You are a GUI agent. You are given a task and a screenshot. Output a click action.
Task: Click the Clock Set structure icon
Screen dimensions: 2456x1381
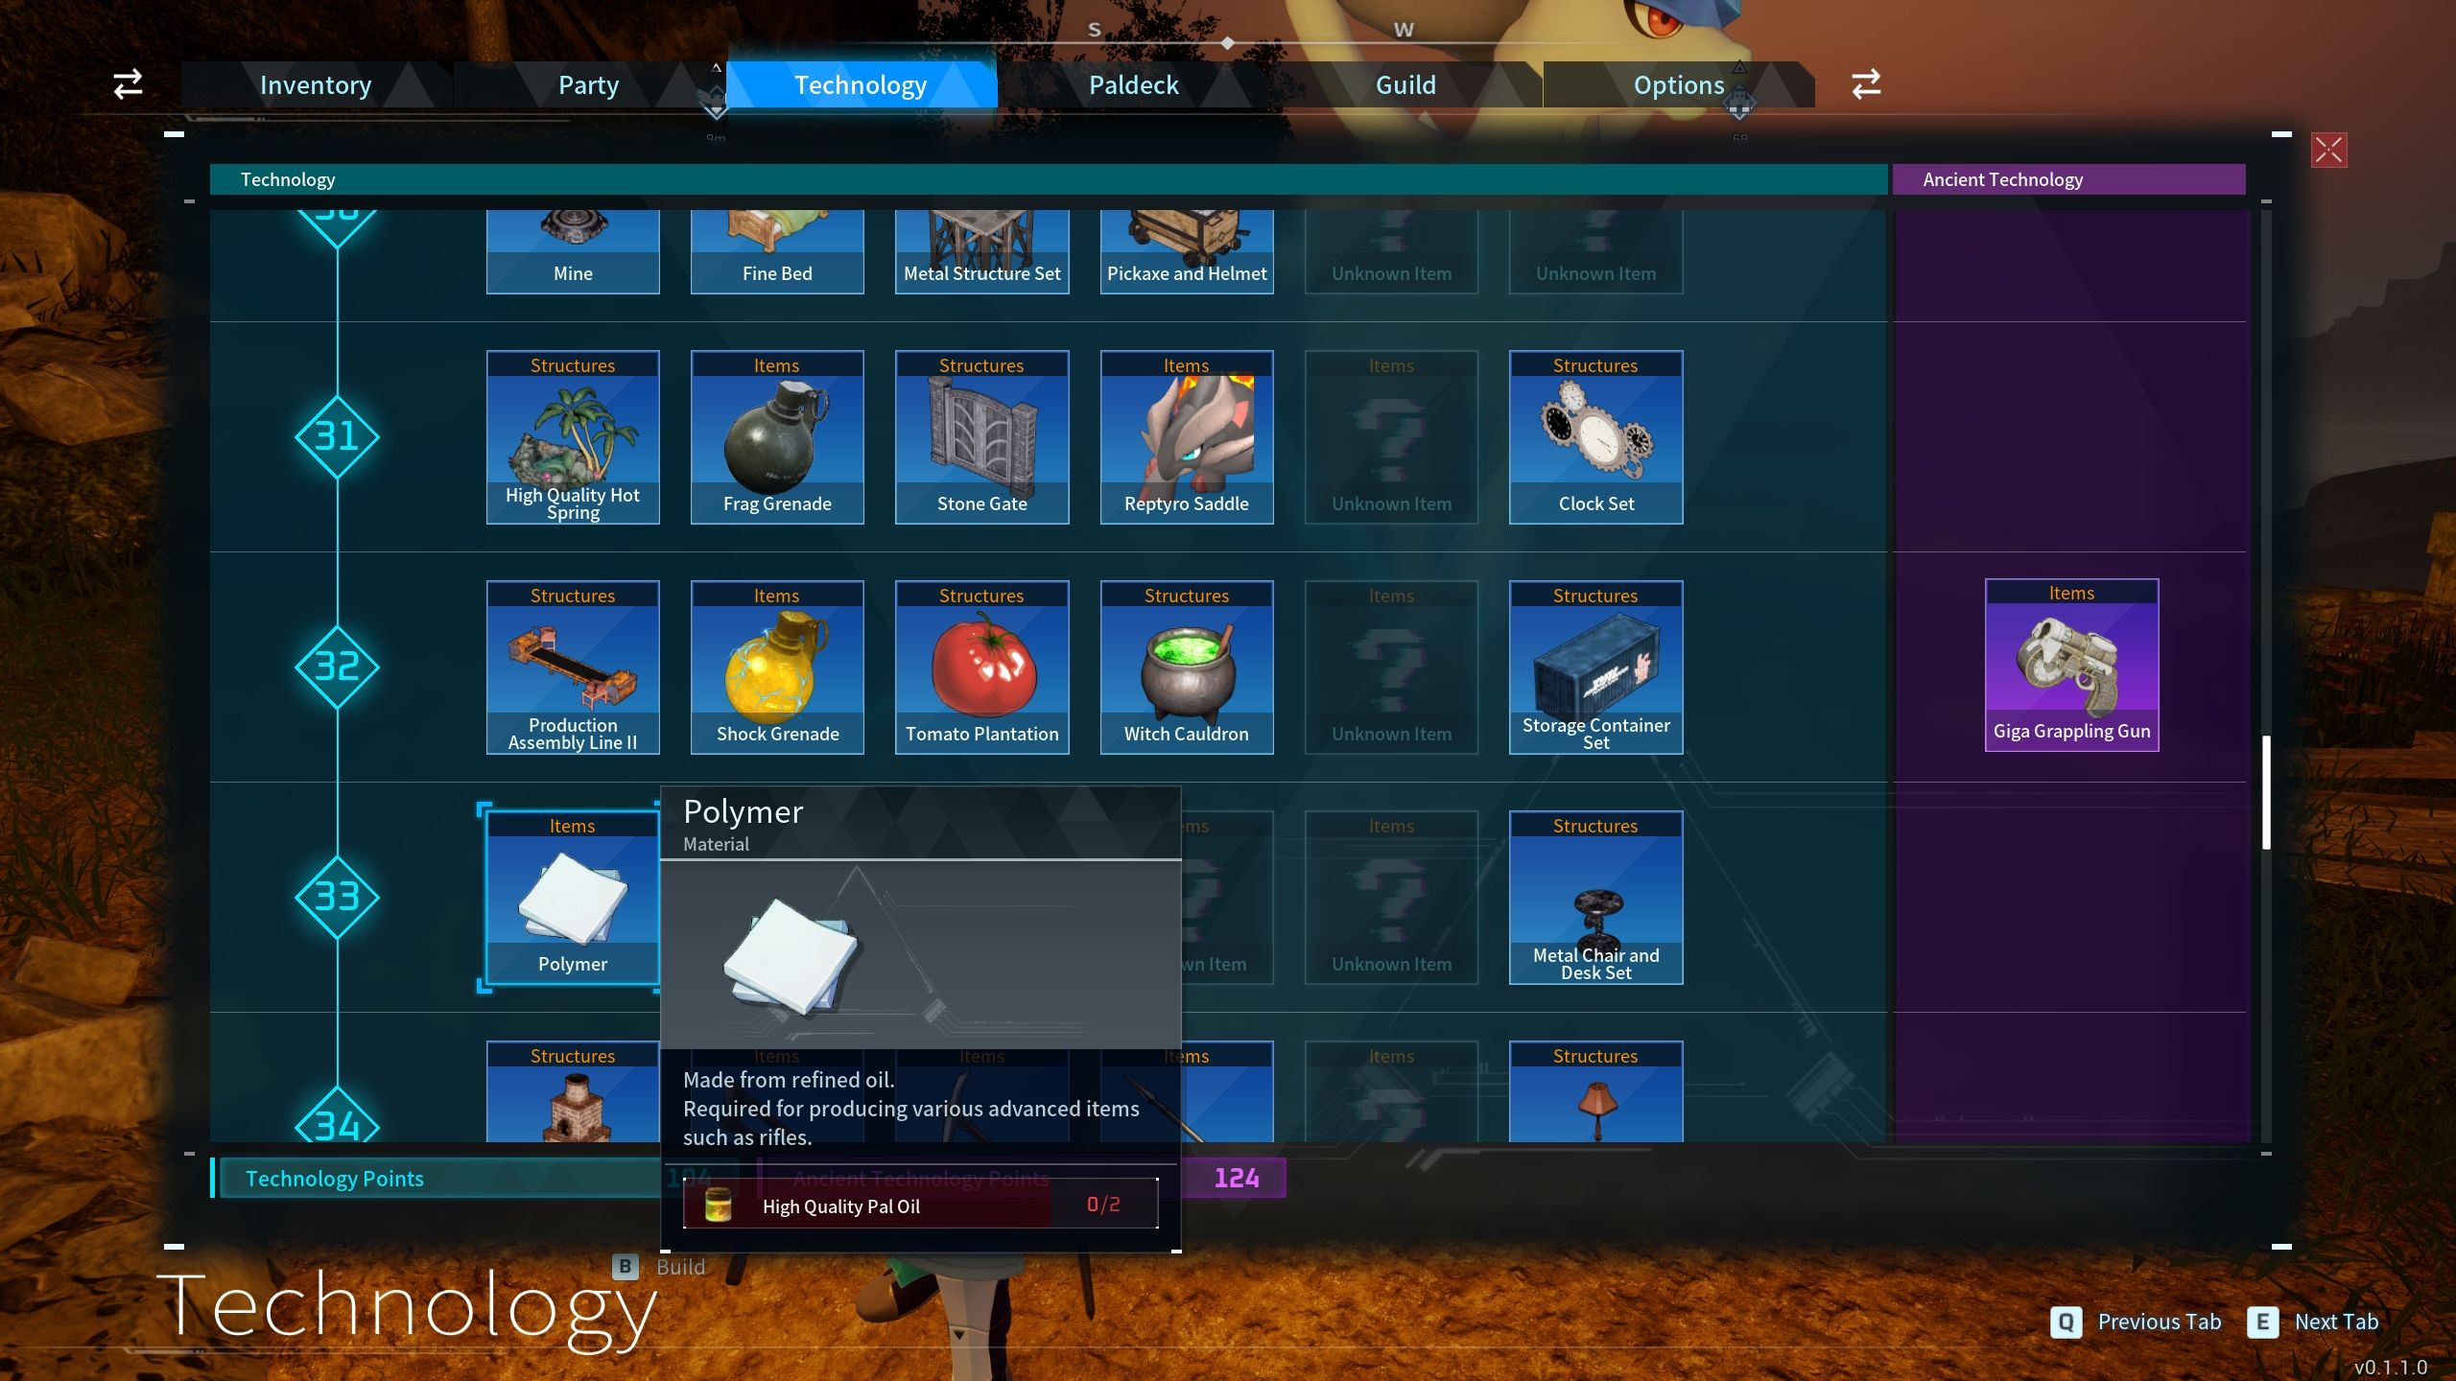coord(1595,435)
